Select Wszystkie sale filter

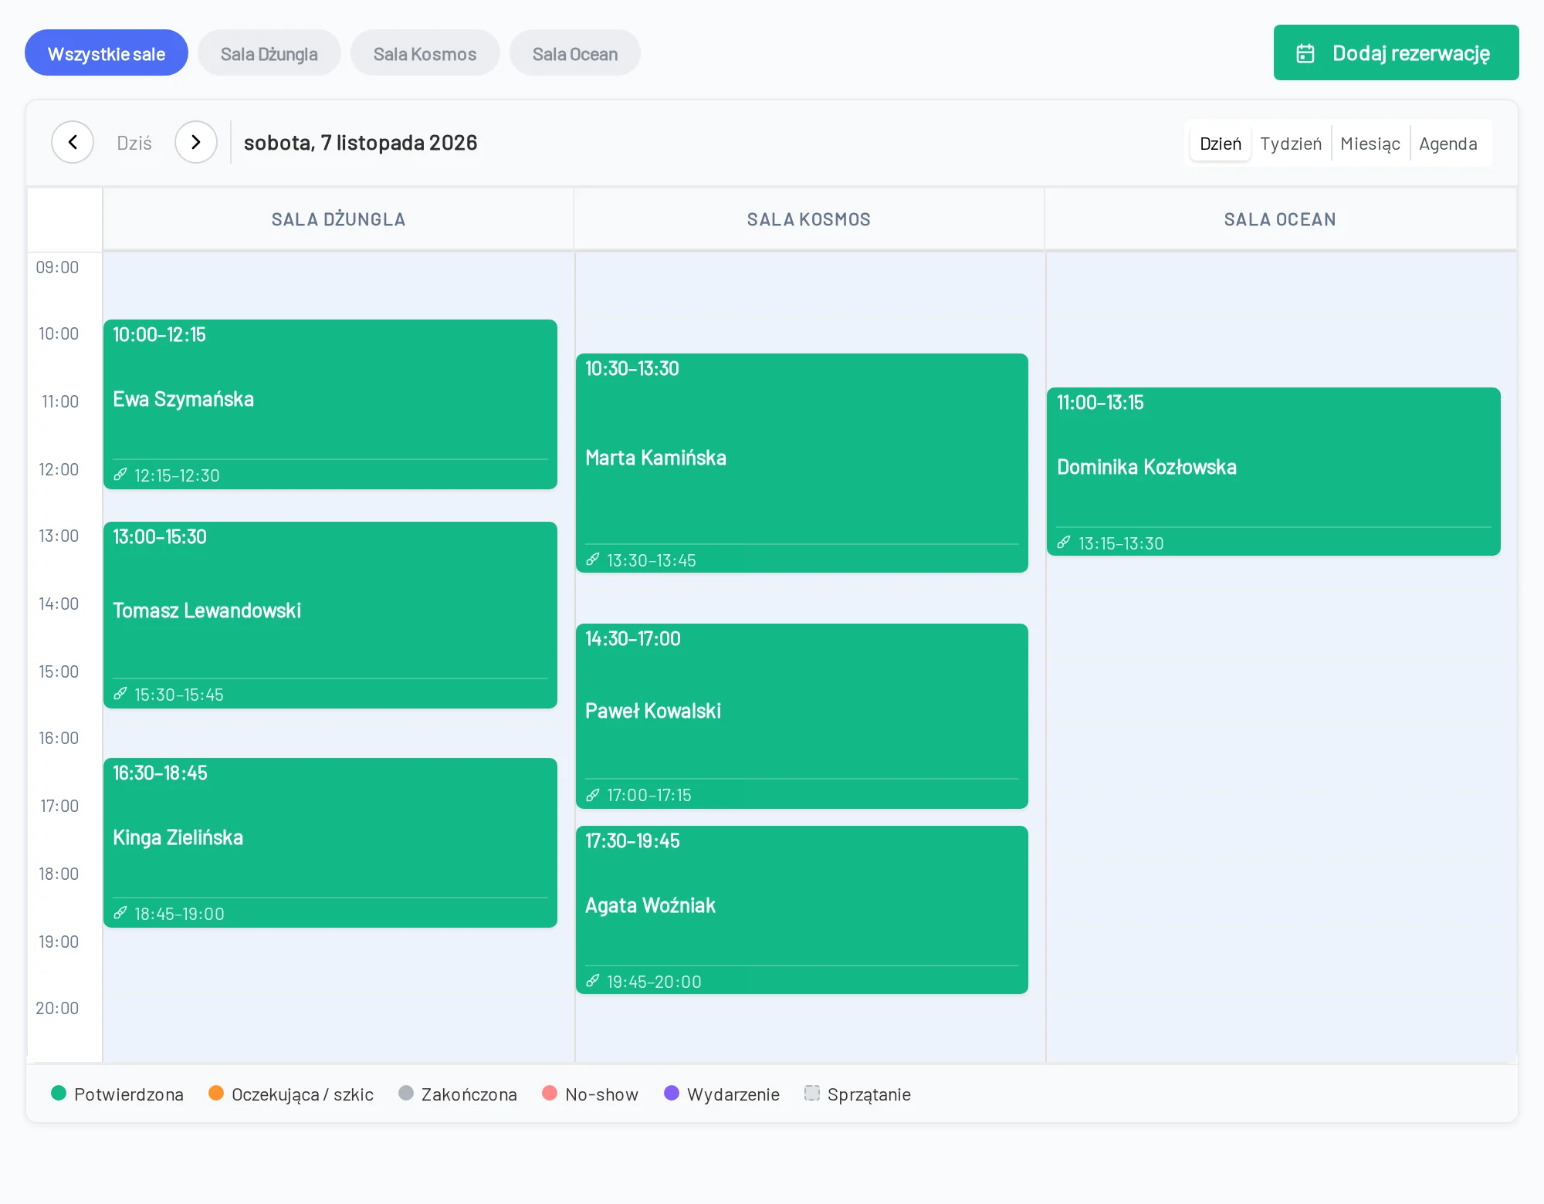[x=107, y=53]
